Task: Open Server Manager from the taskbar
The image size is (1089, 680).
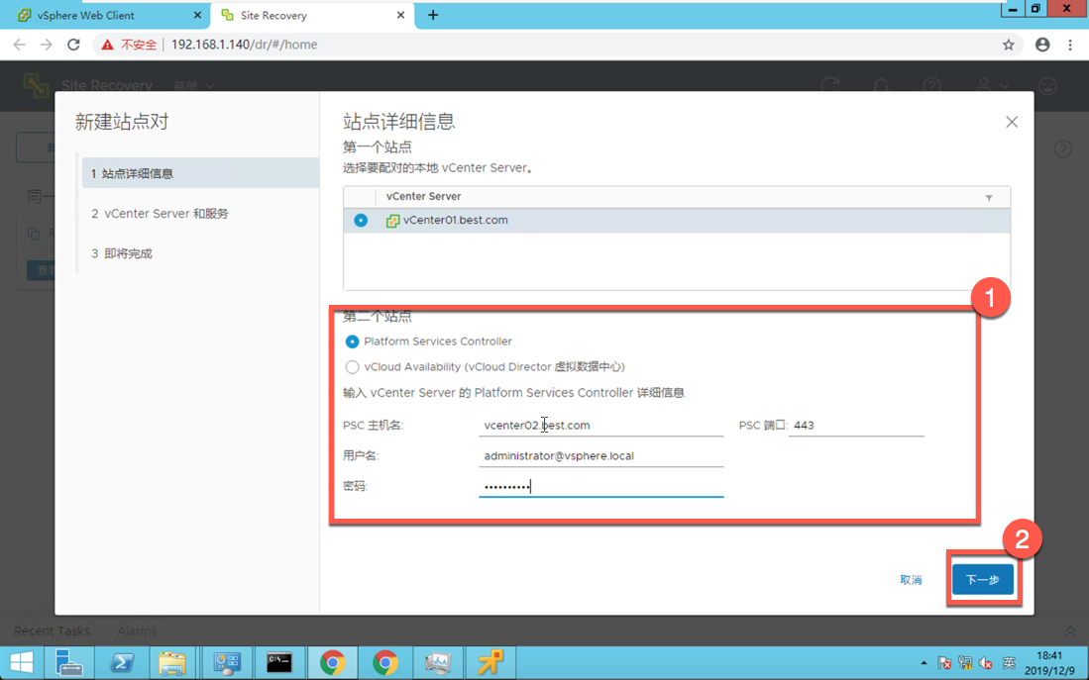Action: click(68, 662)
